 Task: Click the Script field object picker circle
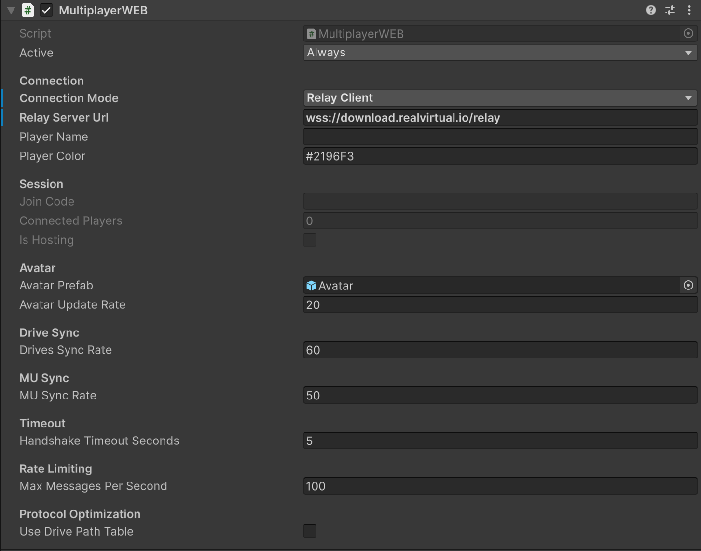click(x=688, y=33)
